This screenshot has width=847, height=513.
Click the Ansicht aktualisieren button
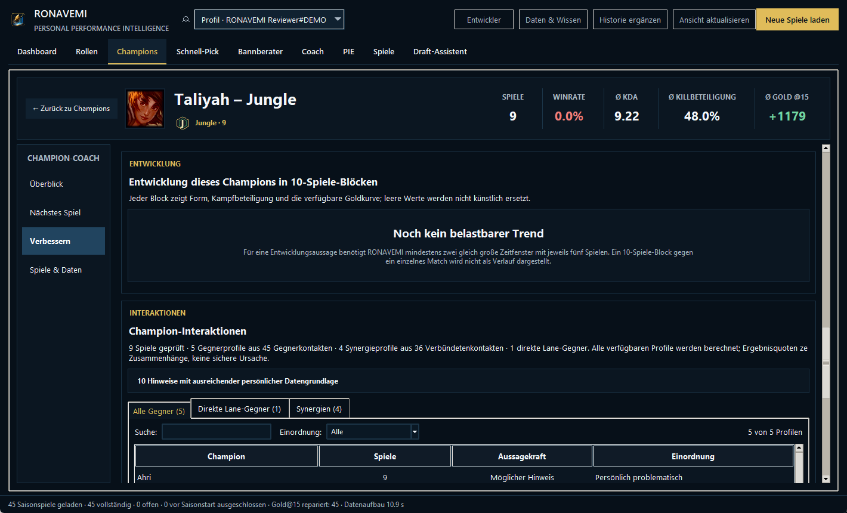coord(714,20)
